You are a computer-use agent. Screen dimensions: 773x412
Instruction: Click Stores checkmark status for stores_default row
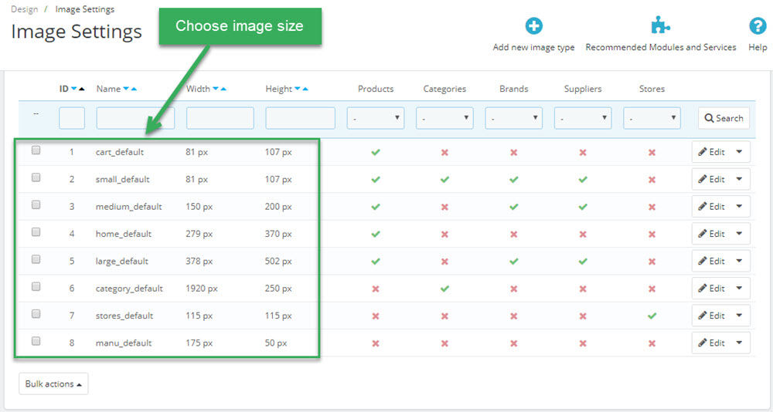pyautogui.click(x=652, y=316)
